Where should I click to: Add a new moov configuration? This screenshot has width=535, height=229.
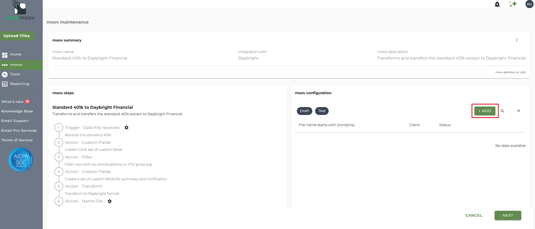(x=485, y=111)
